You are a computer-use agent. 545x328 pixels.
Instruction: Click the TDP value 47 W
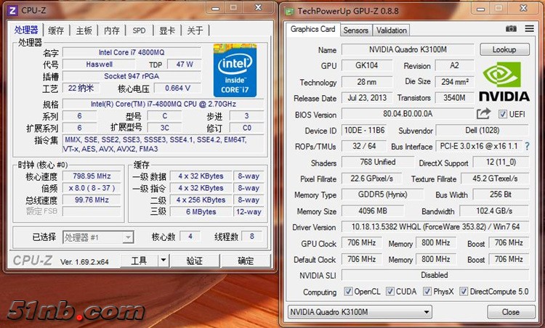coord(185,64)
